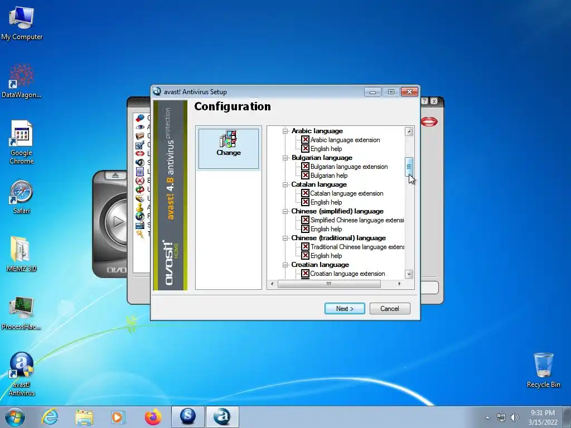Open the MEMZ 3.0 folder icon
The image size is (571, 428).
(x=22, y=254)
